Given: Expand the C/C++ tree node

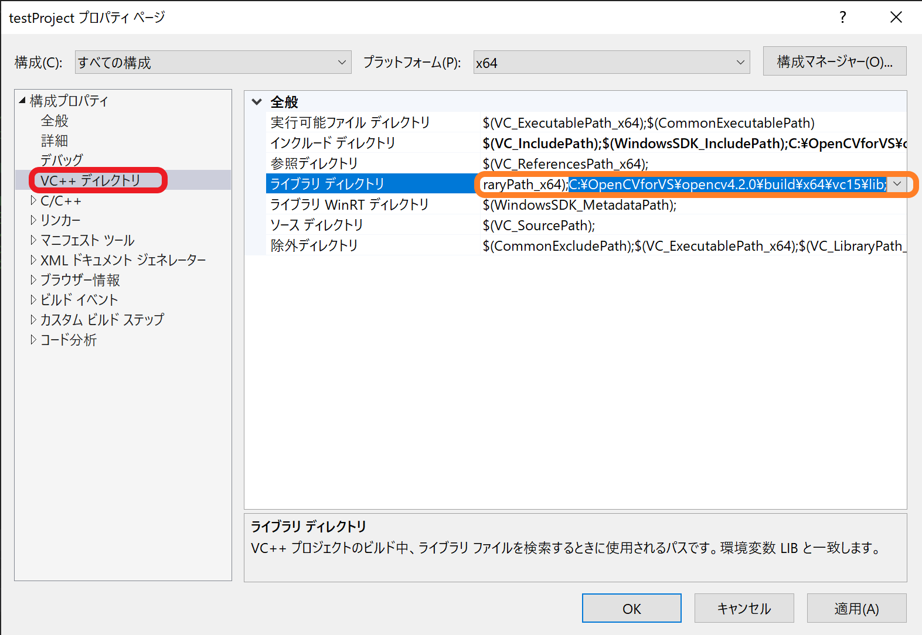Looking at the screenshot, I should coord(33,200).
